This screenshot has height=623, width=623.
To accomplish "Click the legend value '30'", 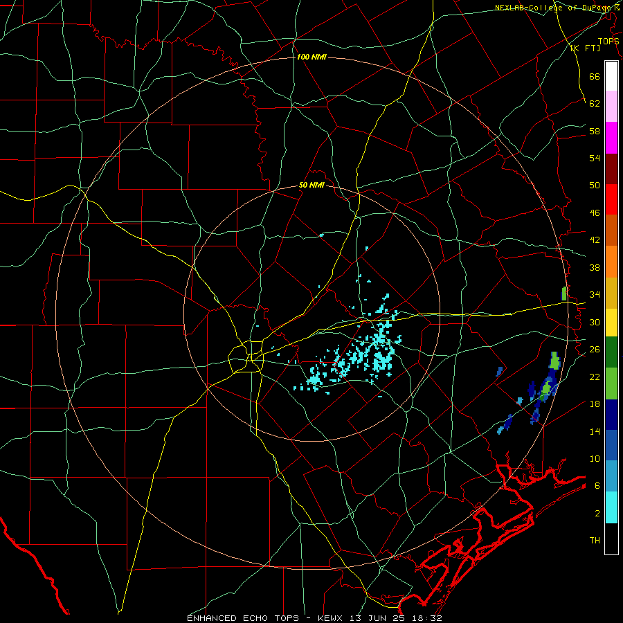I will [x=595, y=322].
